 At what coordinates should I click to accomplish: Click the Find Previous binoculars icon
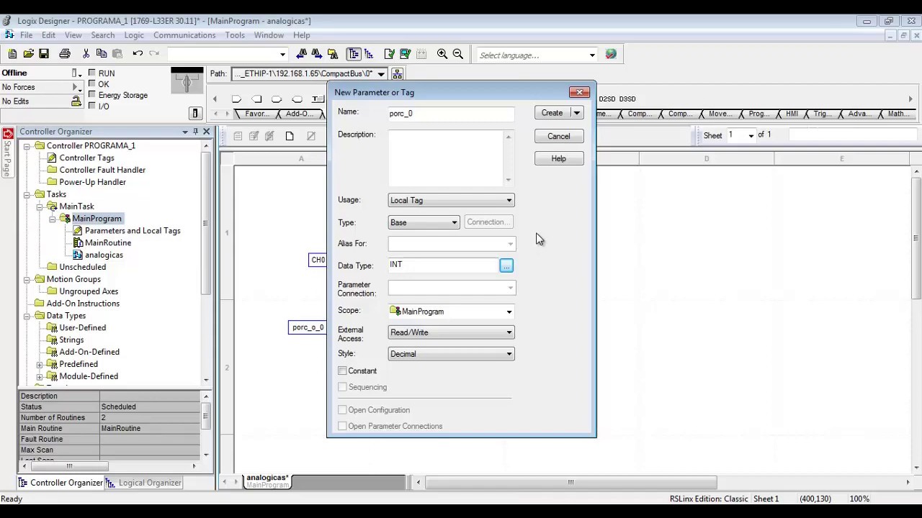tap(302, 54)
